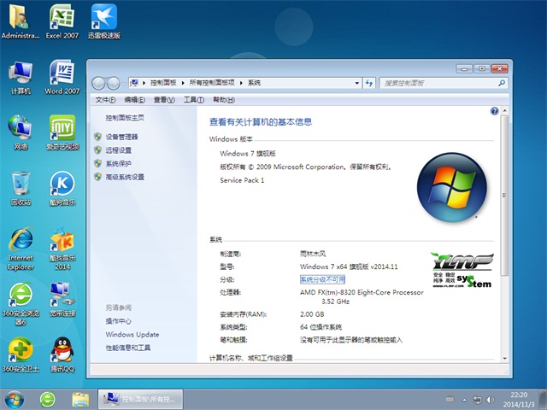Open the iQIYI 爱奇艺视频 shortcut

coord(62,133)
